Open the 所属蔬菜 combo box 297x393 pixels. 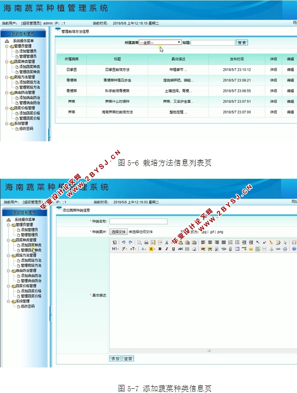[160, 43]
